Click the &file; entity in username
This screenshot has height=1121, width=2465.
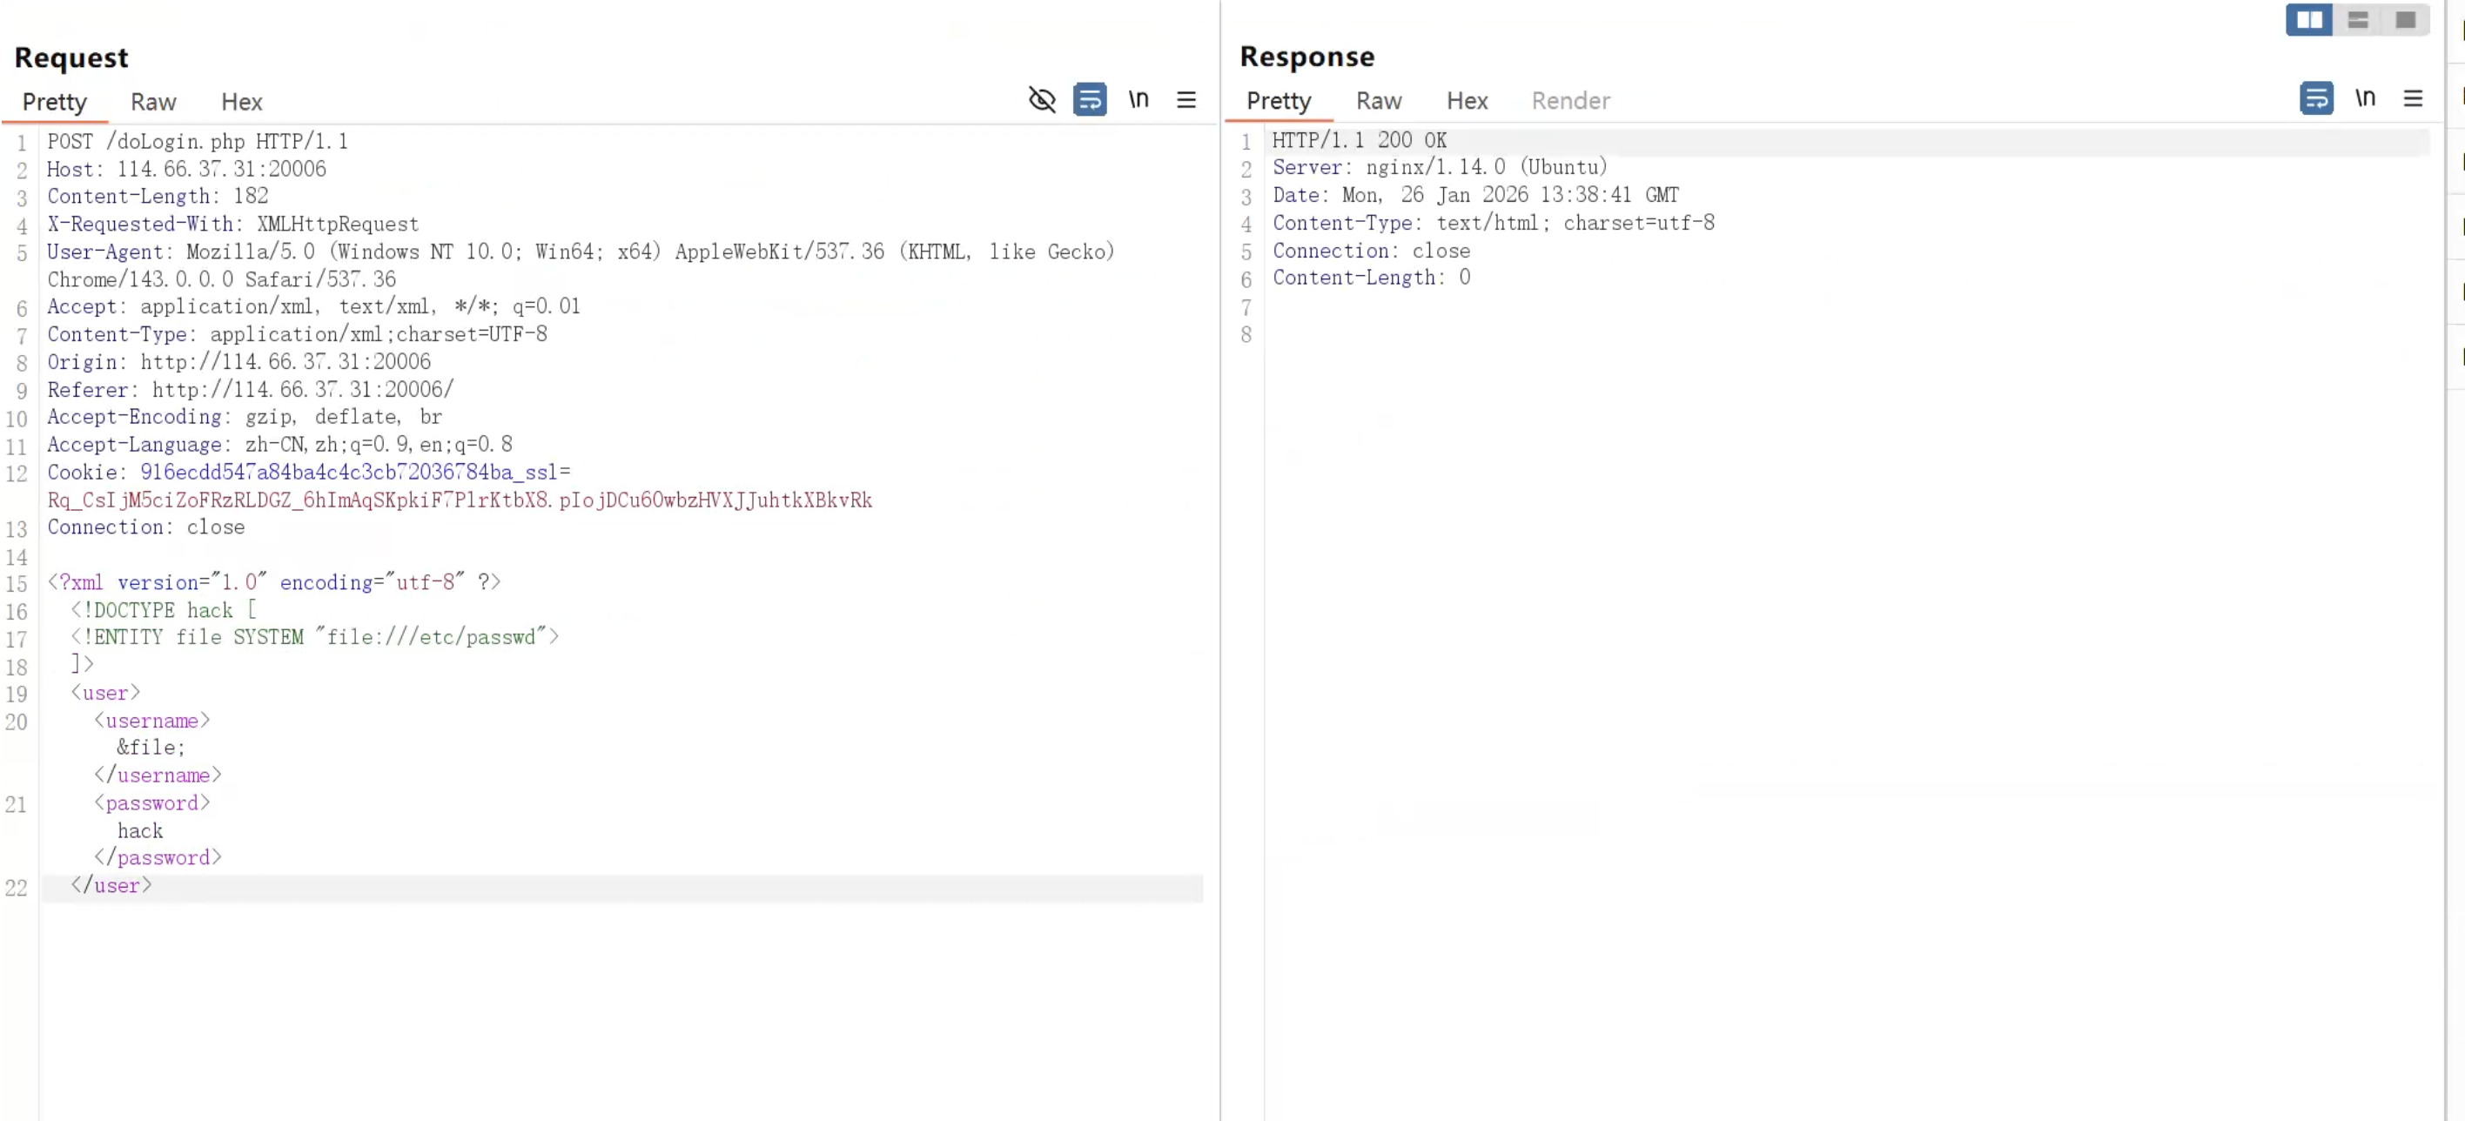[x=151, y=747]
